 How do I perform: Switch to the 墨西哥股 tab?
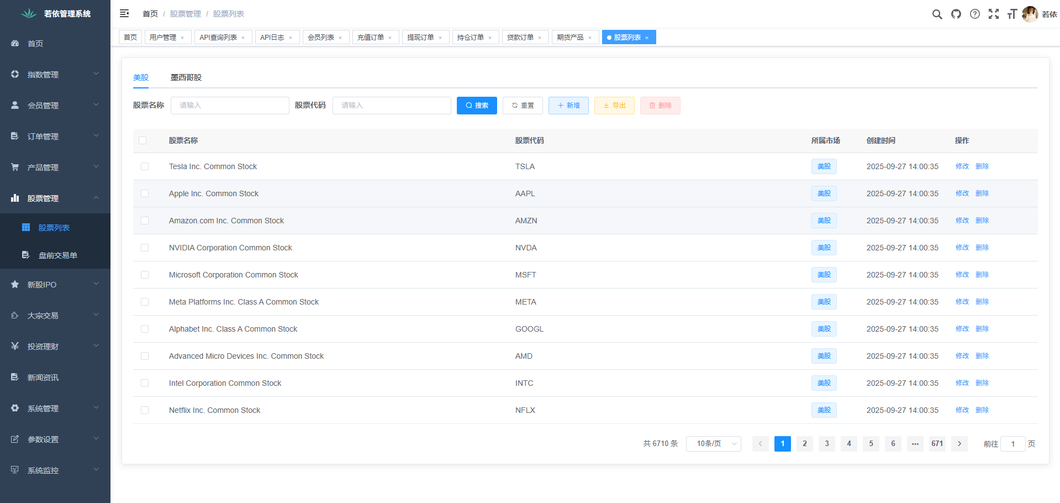[186, 77]
